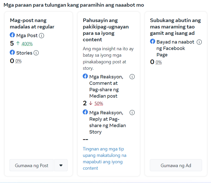
Task: Click Facebook logo beside Stories
Action: pyautogui.click(x=12, y=53)
